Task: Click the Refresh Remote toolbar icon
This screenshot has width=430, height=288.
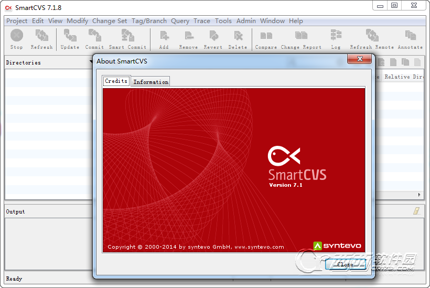Action: (x=372, y=36)
